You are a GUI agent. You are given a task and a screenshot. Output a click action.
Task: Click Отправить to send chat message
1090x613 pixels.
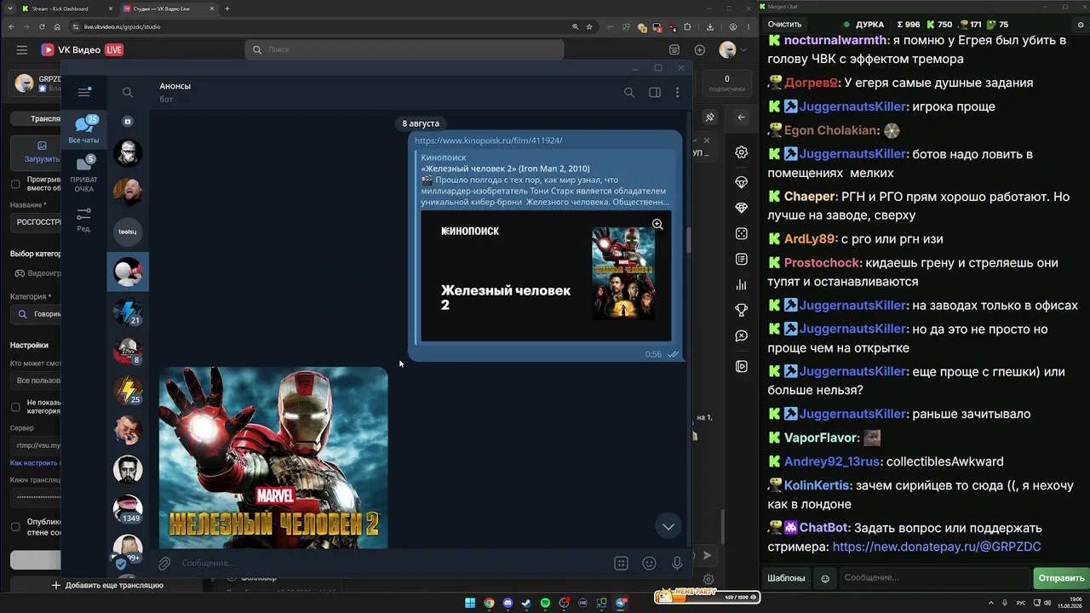[1061, 578]
